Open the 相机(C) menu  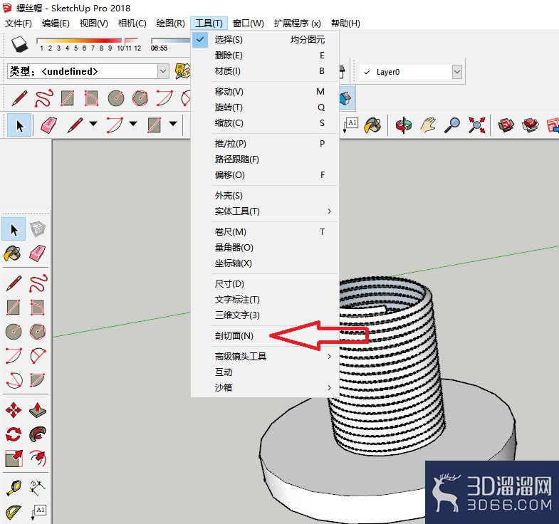point(132,23)
